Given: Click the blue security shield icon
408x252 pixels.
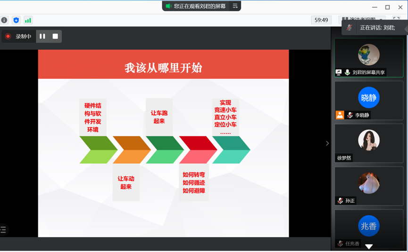Looking at the screenshot, I should [16, 20].
